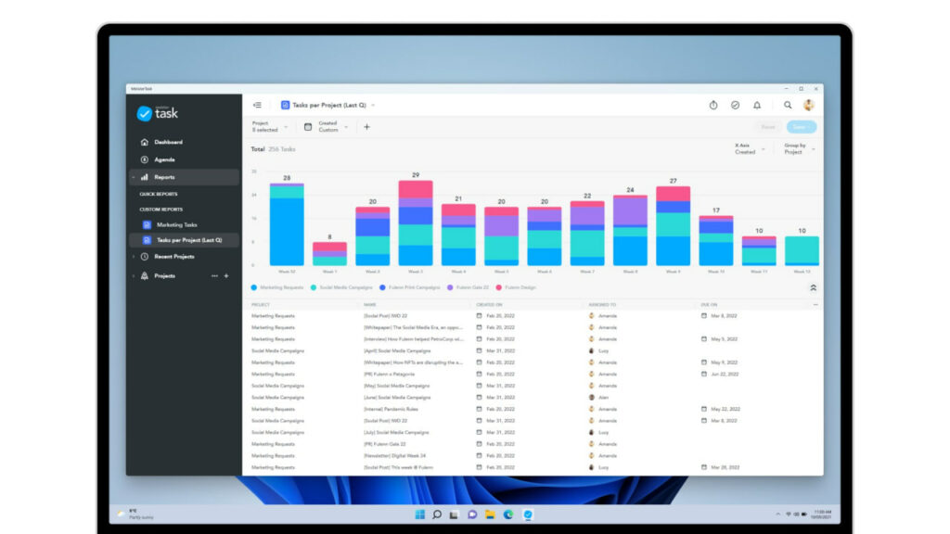Toggle Fulenn Design legend item
Screen dimensions: 950x534
tap(516, 287)
